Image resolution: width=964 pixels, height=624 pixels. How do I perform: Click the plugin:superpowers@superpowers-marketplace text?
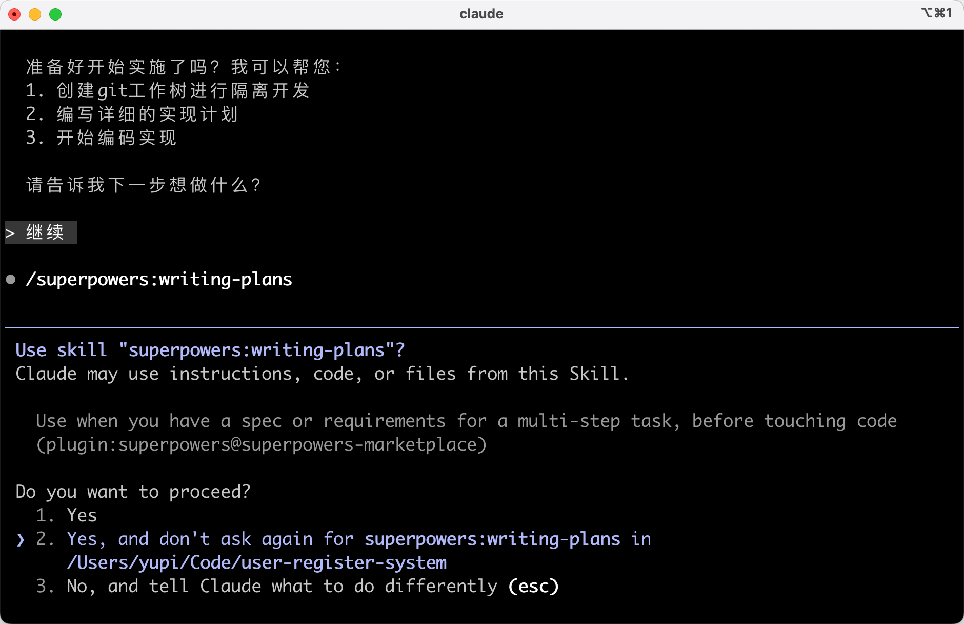pos(262,445)
